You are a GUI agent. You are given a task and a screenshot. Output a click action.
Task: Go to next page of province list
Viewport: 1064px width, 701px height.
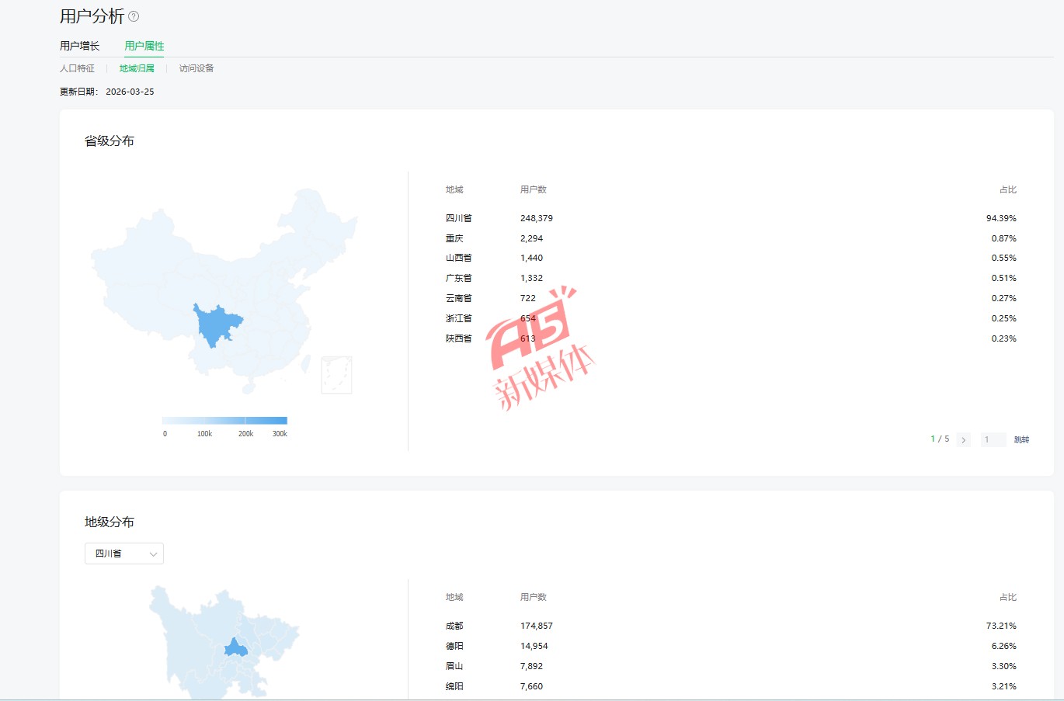(964, 440)
